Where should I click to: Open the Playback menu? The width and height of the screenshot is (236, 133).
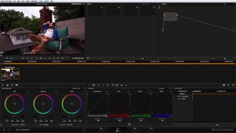coord(34,1)
